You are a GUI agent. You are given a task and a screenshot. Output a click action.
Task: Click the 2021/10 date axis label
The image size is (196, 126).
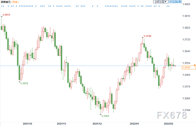pos(27,124)
